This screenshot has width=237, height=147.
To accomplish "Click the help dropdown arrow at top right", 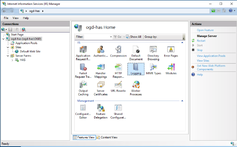I will pyautogui.click(x=234, y=11).
